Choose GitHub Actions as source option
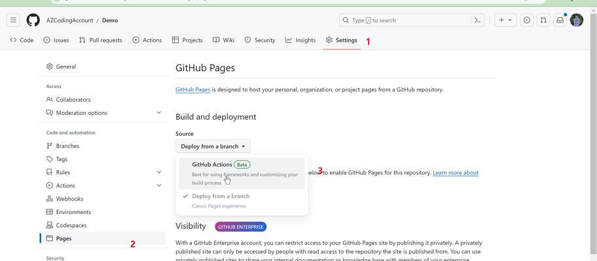This screenshot has height=261, width=597. click(242, 174)
